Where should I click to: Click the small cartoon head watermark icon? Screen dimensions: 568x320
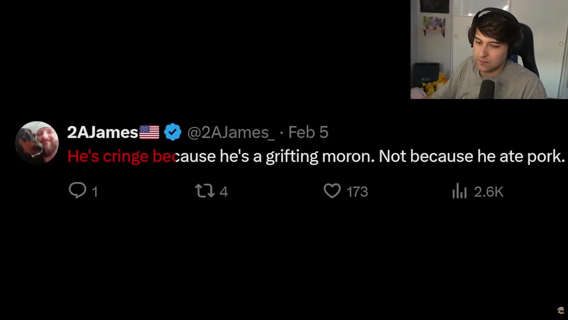[x=561, y=311]
